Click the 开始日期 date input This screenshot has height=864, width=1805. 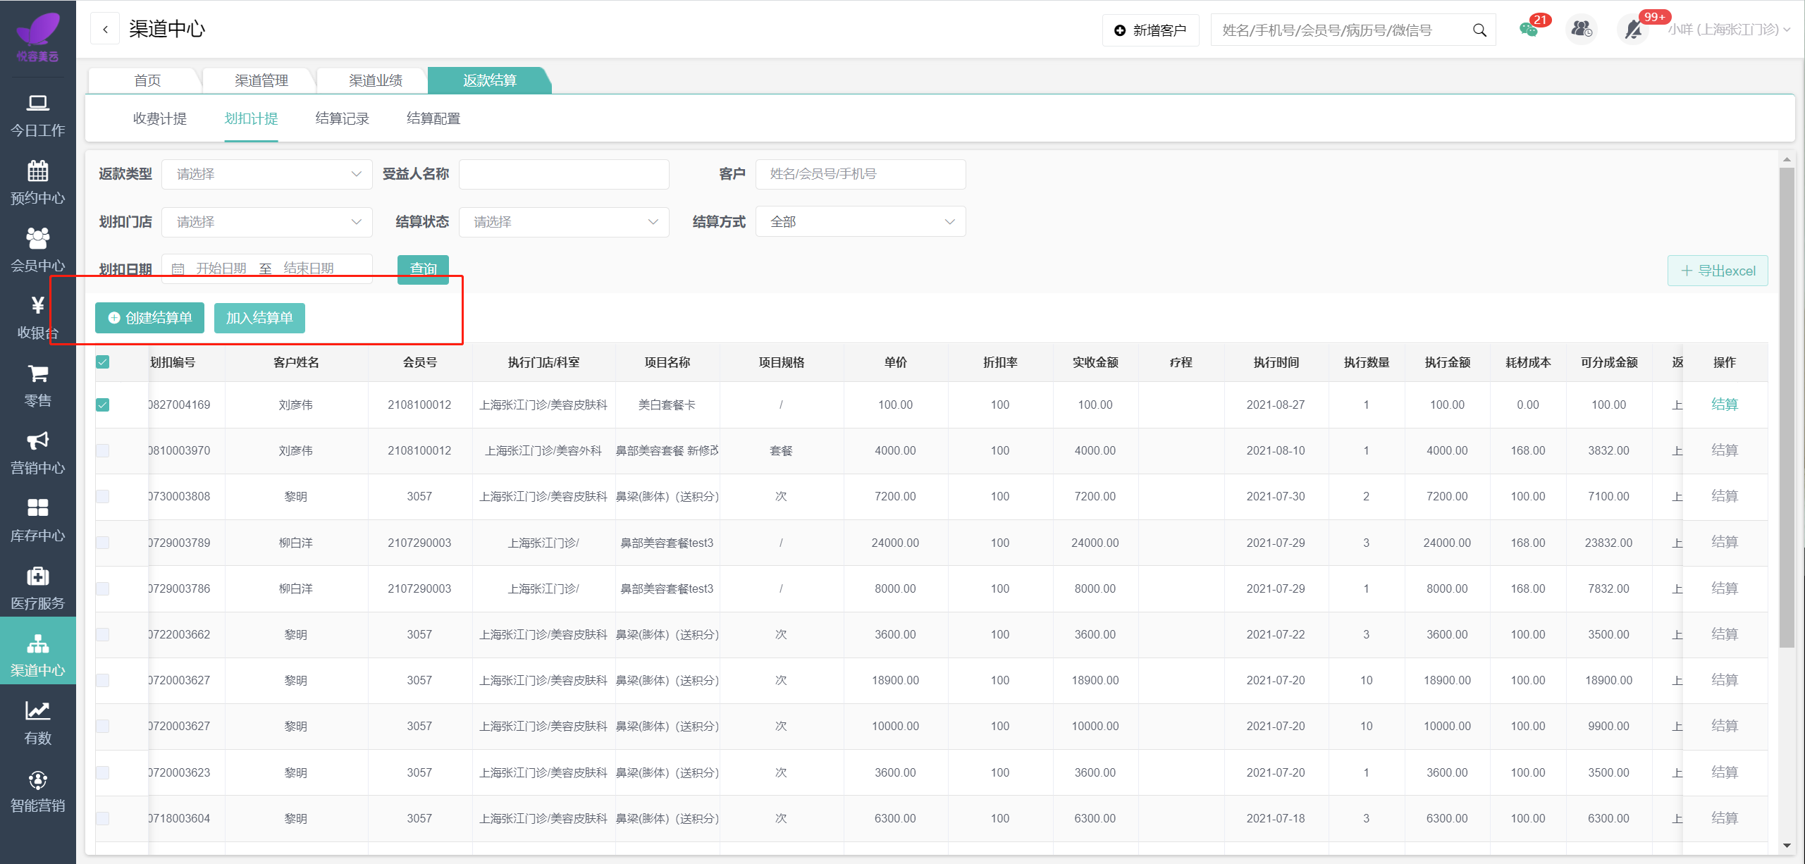tap(221, 269)
